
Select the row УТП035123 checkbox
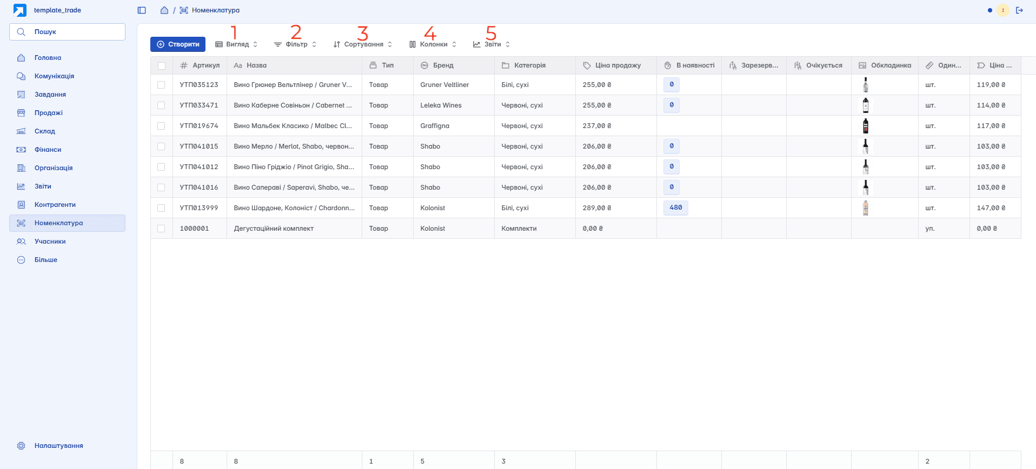click(x=161, y=85)
